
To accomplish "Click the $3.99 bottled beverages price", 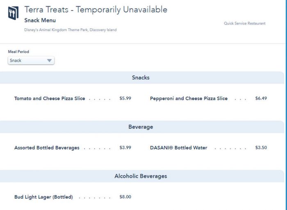I will point(125,148).
